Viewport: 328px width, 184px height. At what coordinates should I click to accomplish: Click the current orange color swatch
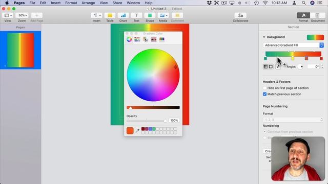click(130, 131)
